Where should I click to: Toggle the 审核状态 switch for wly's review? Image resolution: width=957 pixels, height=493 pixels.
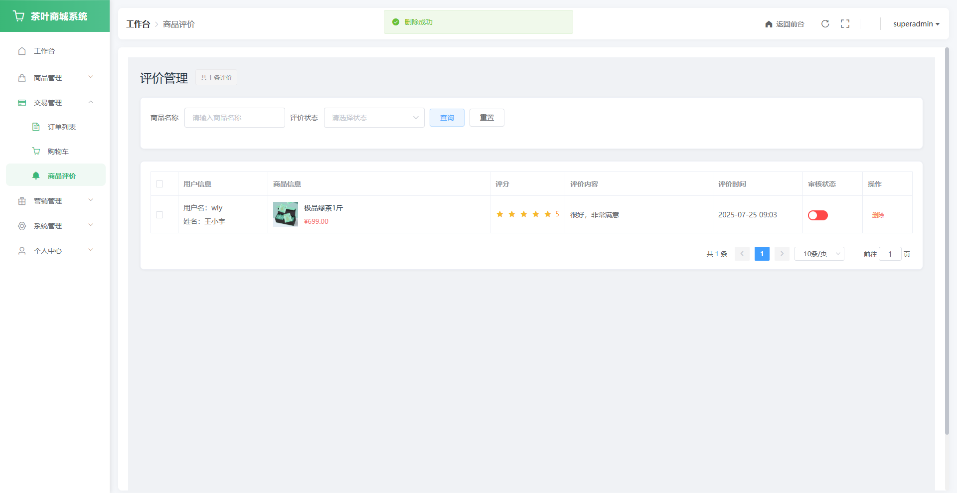click(x=817, y=215)
